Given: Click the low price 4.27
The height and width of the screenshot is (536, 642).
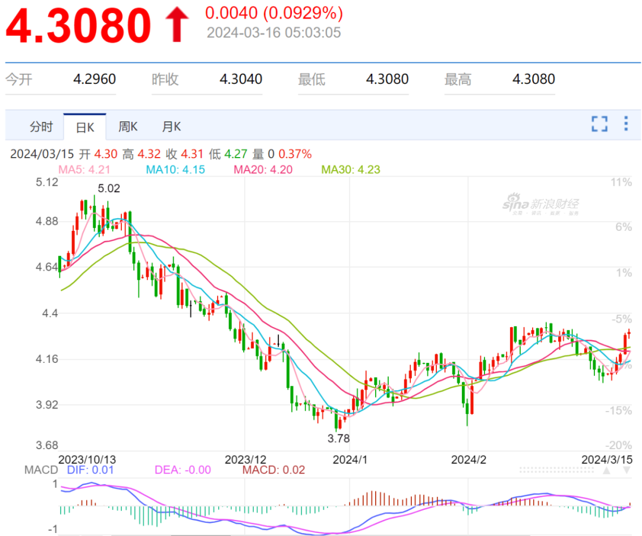Looking at the screenshot, I should coord(236,154).
